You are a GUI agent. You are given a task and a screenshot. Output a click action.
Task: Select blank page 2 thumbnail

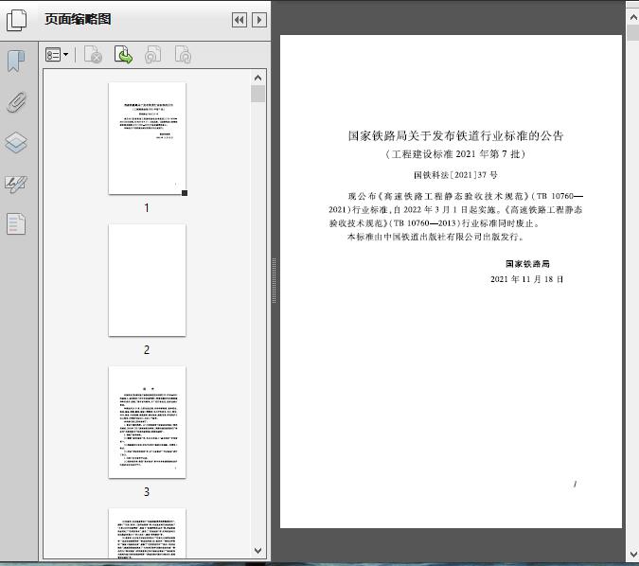pyautogui.click(x=147, y=280)
